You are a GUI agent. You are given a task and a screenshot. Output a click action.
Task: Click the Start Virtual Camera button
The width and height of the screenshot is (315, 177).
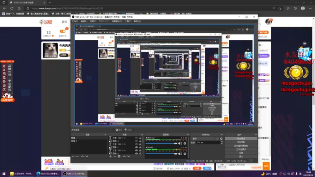[x=241, y=146]
